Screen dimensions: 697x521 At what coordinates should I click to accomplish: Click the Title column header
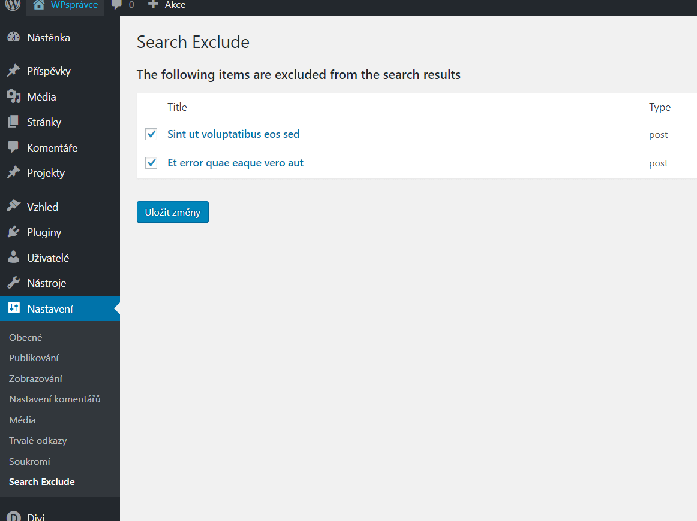[177, 107]
